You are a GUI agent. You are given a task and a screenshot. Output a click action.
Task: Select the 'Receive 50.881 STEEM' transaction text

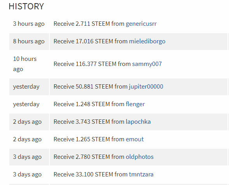coord(83,87)
